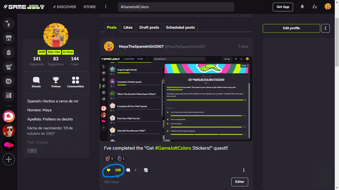Open the store sidebar icon
The image size is (339, 190).
(x=9, y=38)
